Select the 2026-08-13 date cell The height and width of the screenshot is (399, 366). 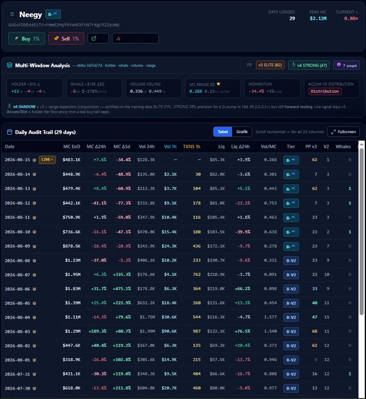pos(17,188)
